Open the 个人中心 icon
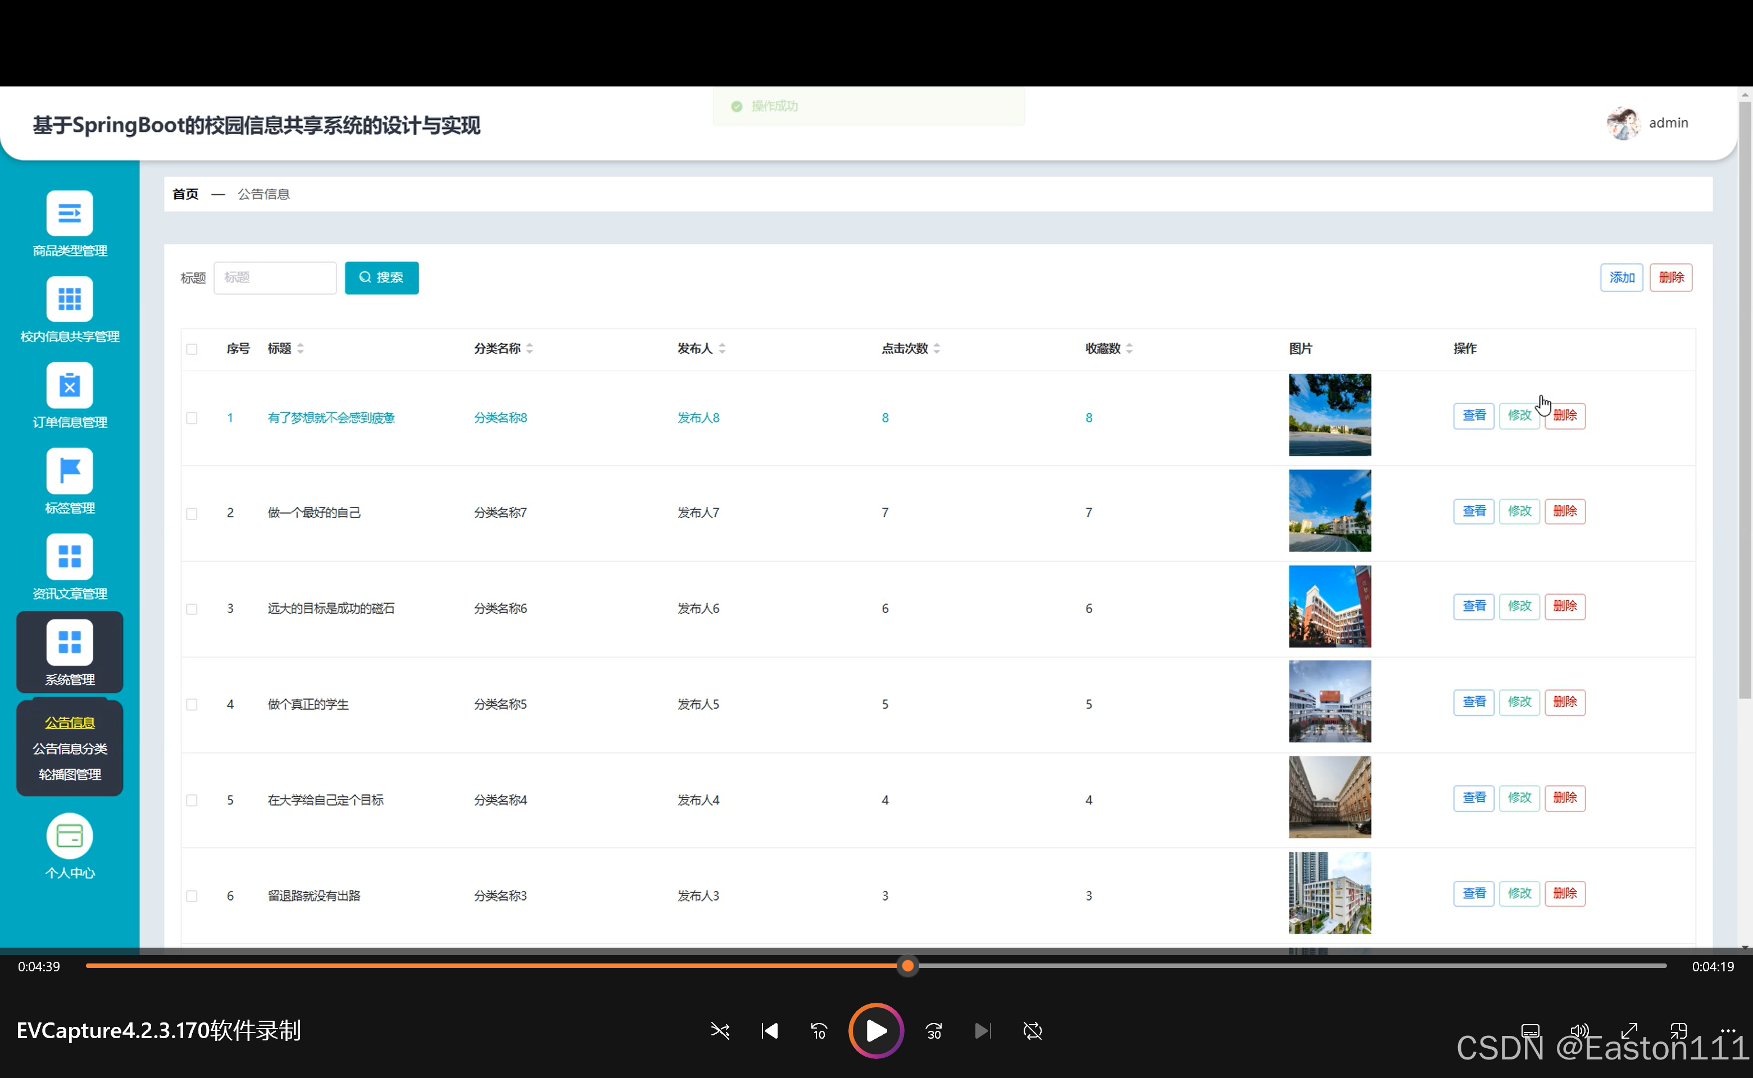Screen dimensions: 1753x1078 click(69, 835)
